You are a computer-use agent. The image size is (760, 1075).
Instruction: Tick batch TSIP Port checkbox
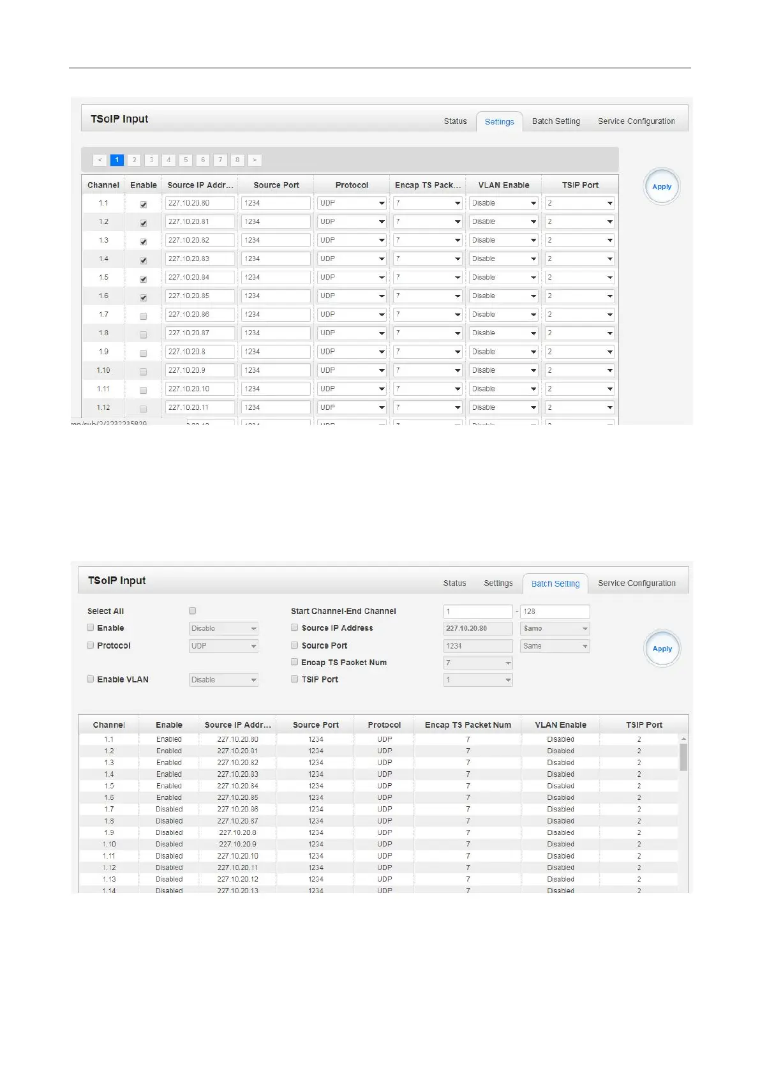pos(295,679)
